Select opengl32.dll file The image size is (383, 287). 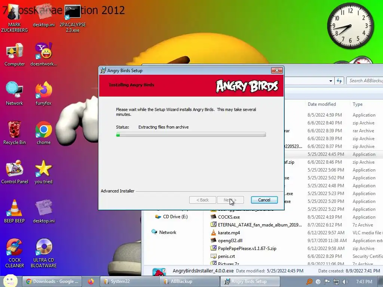pos(226,240)
